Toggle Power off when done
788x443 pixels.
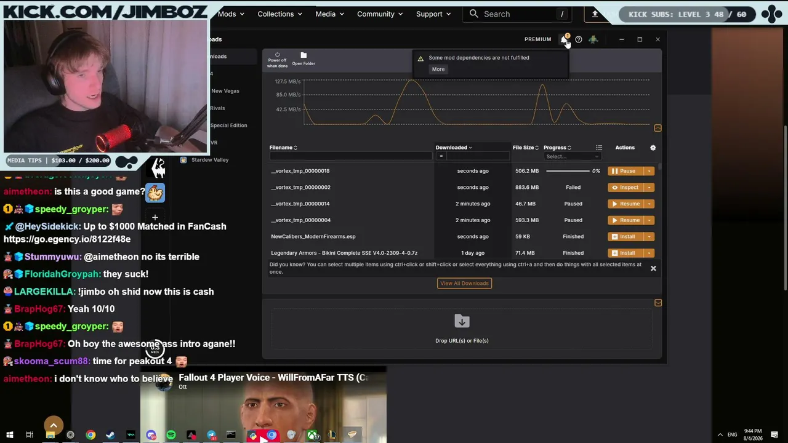(277, 60)
